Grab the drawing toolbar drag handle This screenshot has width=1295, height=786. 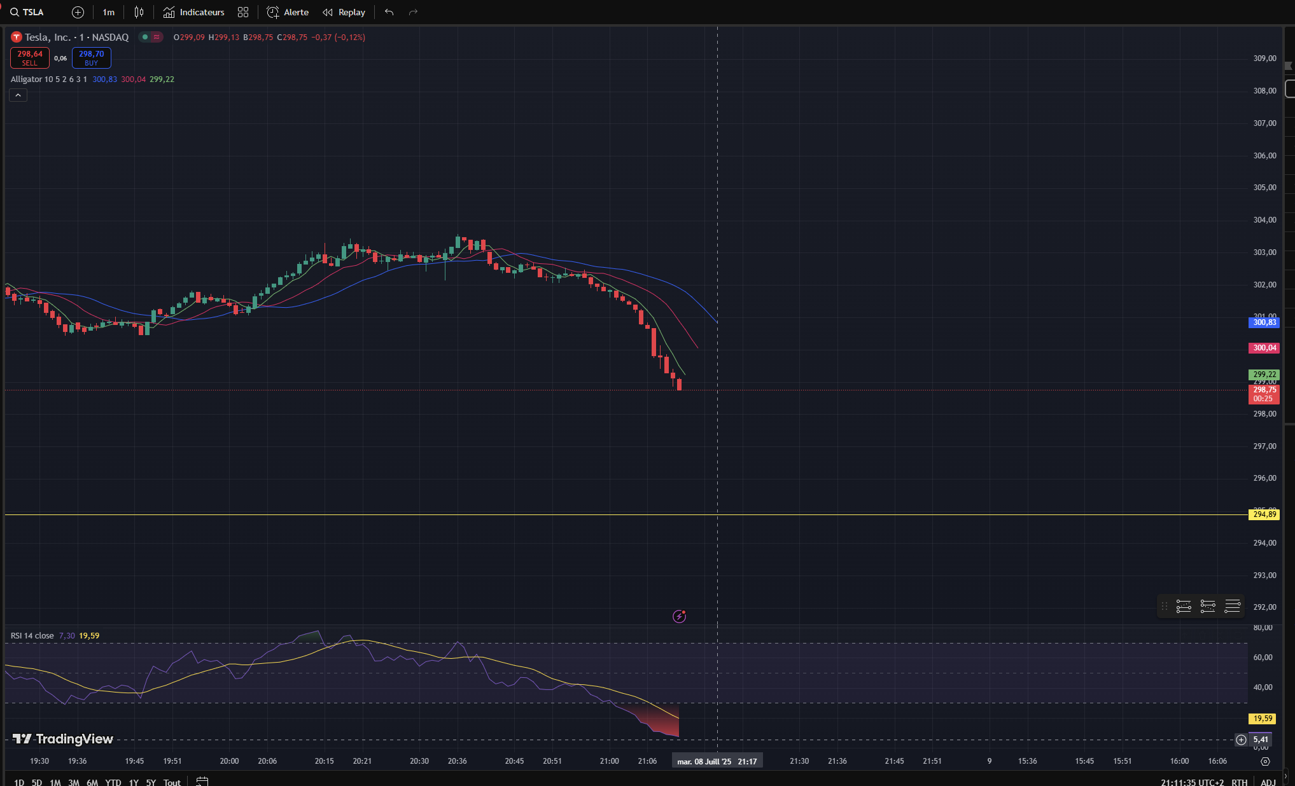(1165, 606)
